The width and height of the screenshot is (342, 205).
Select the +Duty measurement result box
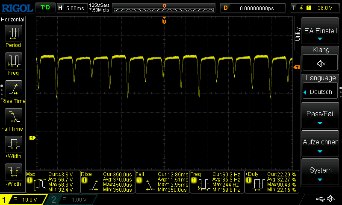pyautogui.click(x=271, y=182)
